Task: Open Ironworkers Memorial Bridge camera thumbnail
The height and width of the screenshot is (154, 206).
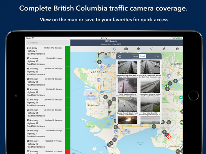Action: (150, 86)
